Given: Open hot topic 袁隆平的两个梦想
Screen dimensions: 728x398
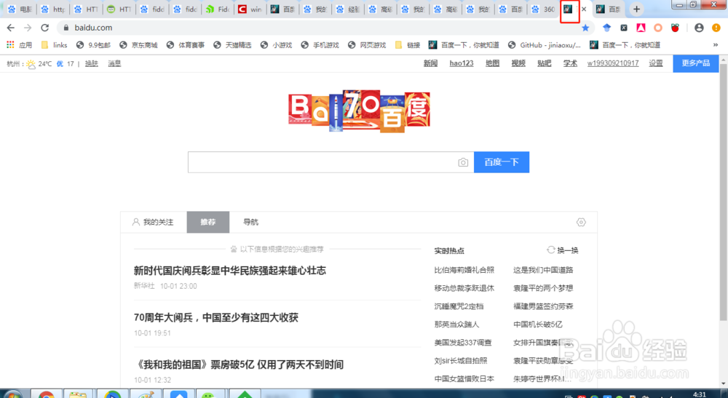Looking at the screenshot, I should [x=543, y=288].
